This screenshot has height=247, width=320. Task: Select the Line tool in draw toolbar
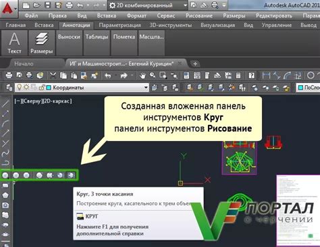(x=5, y=104)
